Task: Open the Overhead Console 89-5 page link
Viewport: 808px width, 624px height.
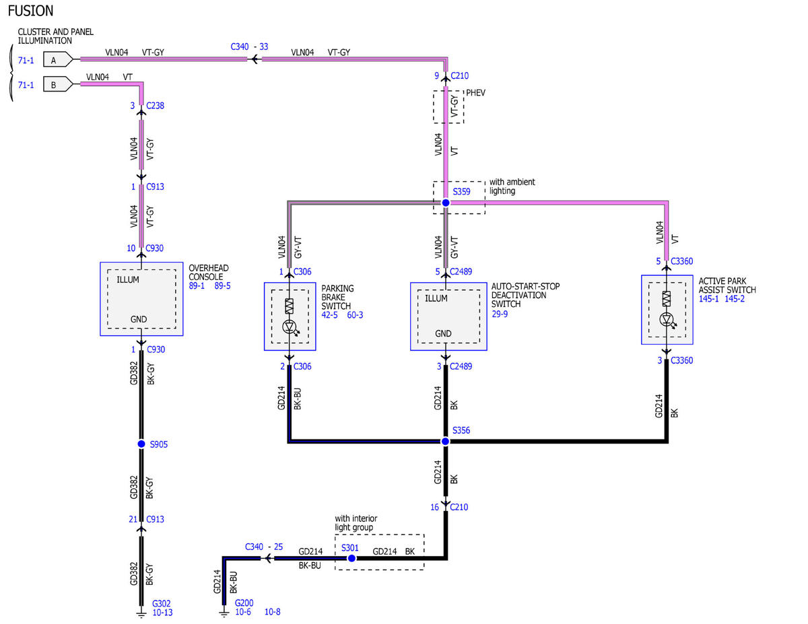Action: [x=222, y=286]
